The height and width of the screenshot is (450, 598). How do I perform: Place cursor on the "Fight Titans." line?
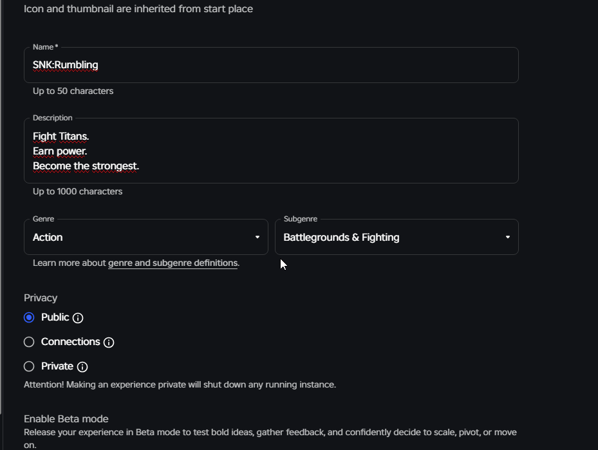[x=61, y=136]
